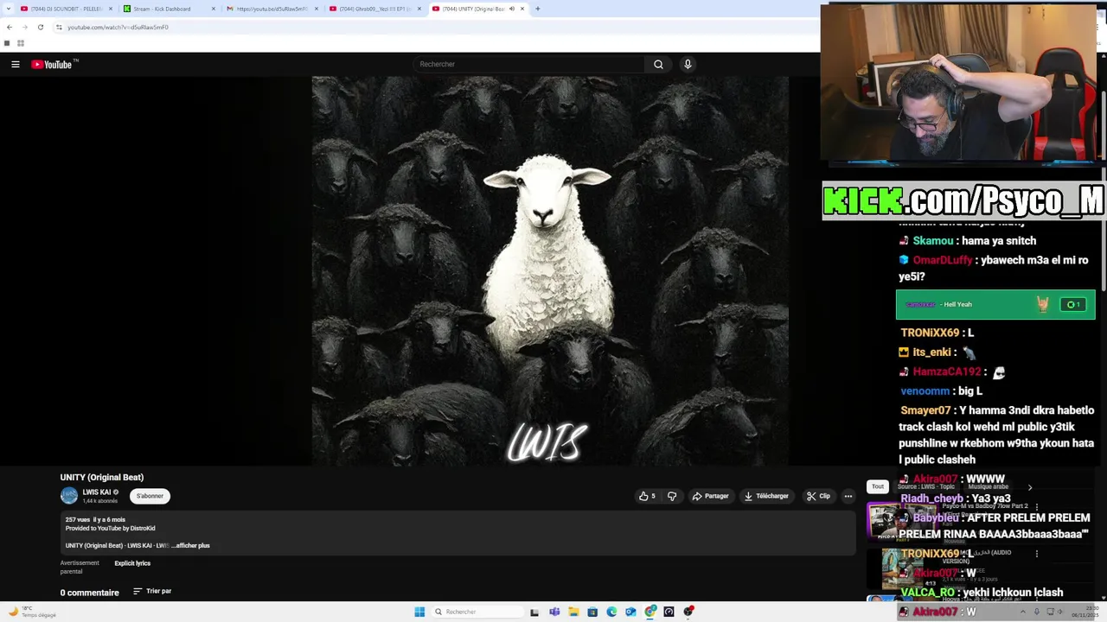This screenshot has height=622, width=1107.
Task: Click the Explicit lyrics label
Action: click(x=132, y=563)
